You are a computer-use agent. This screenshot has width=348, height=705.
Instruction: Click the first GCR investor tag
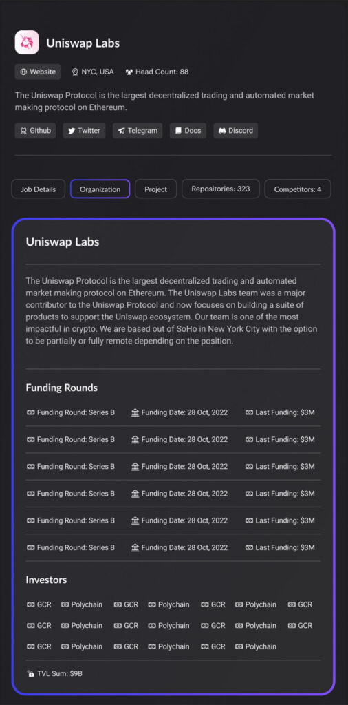tap(39, 604)
